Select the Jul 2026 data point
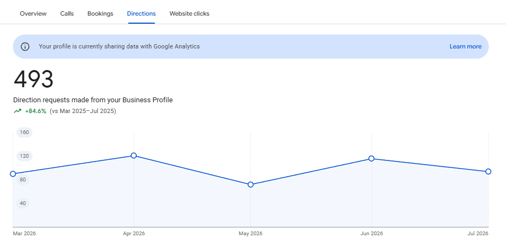The height and width of the screenshot is (246, 506). tap(488, 171)
